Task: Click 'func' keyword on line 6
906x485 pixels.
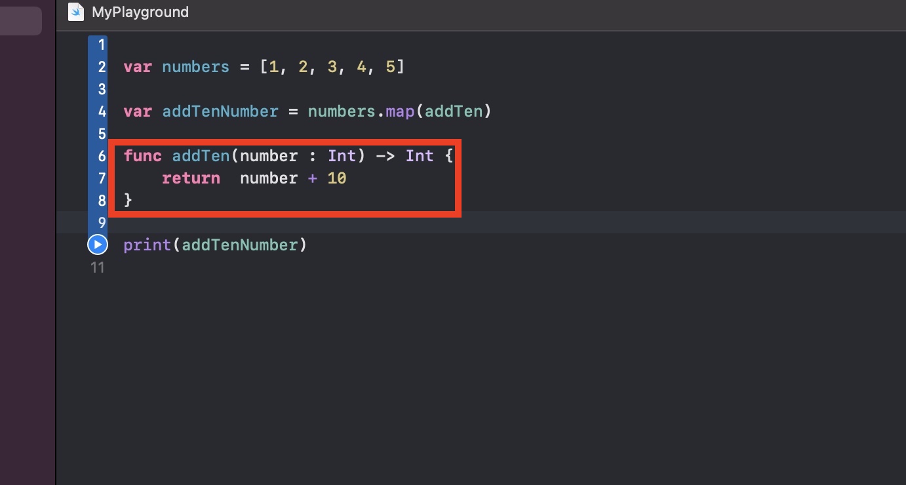Action: (x=143, y=156)
